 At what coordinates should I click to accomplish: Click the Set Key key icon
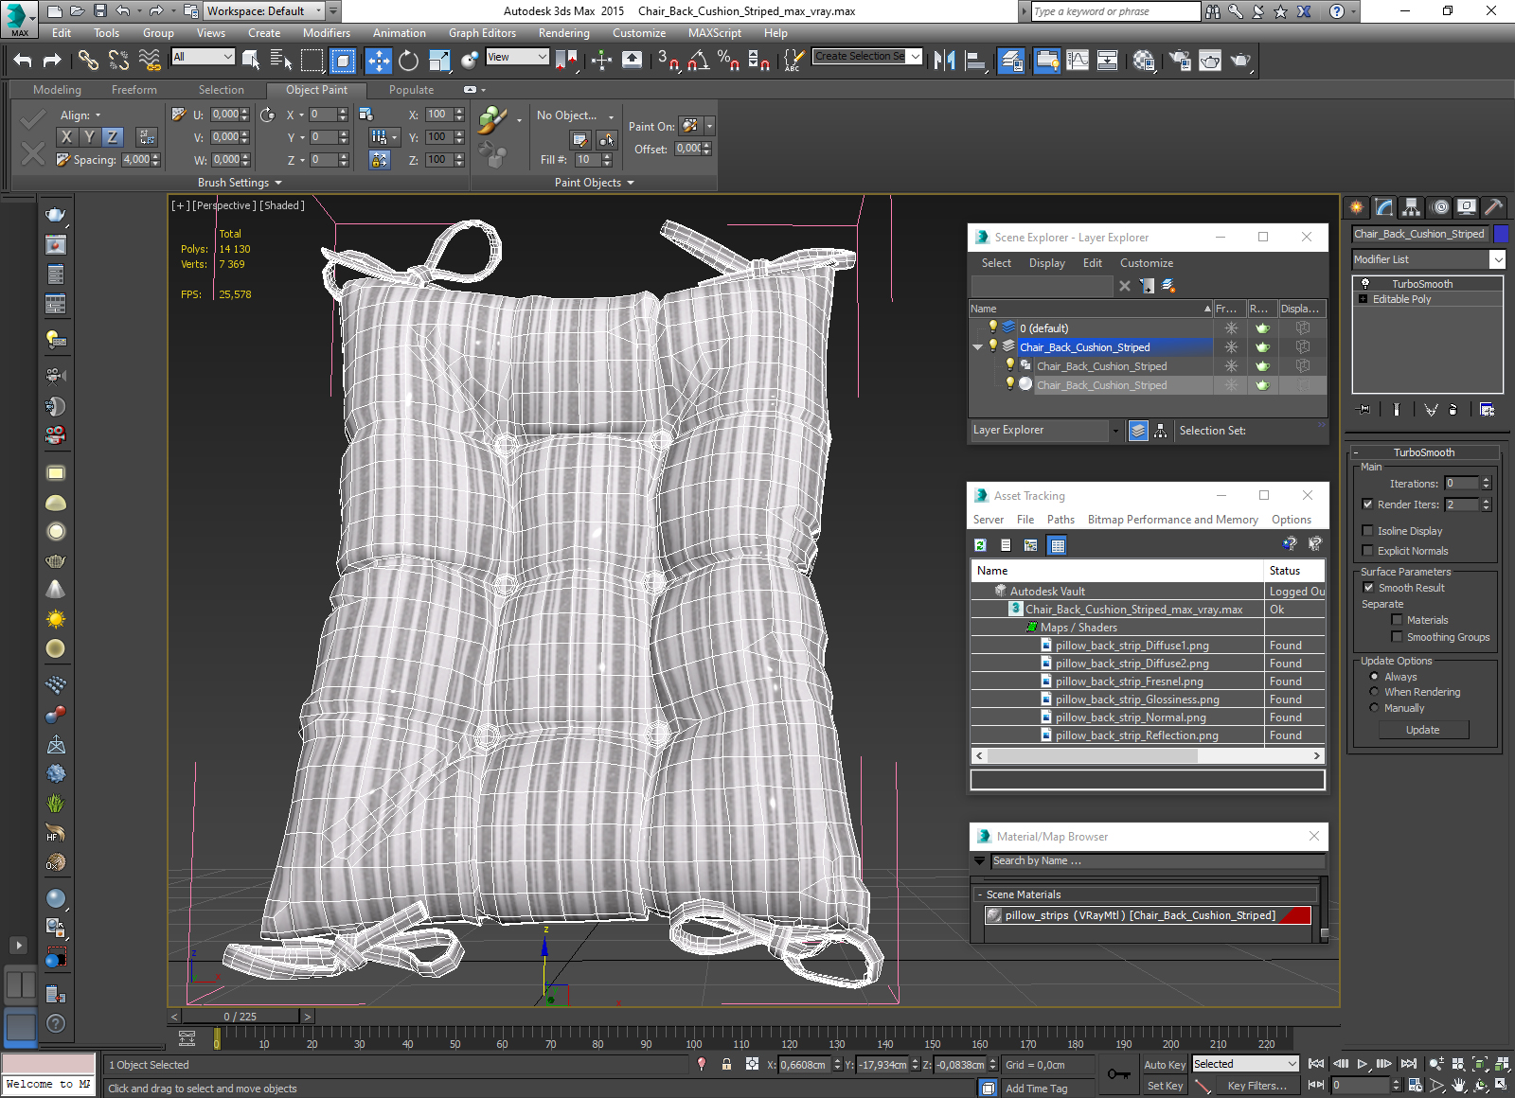(x=1118, y=1074)
